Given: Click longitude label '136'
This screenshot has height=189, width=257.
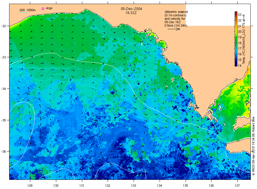Looking at the screenshot, I should [x=211, y=186].
